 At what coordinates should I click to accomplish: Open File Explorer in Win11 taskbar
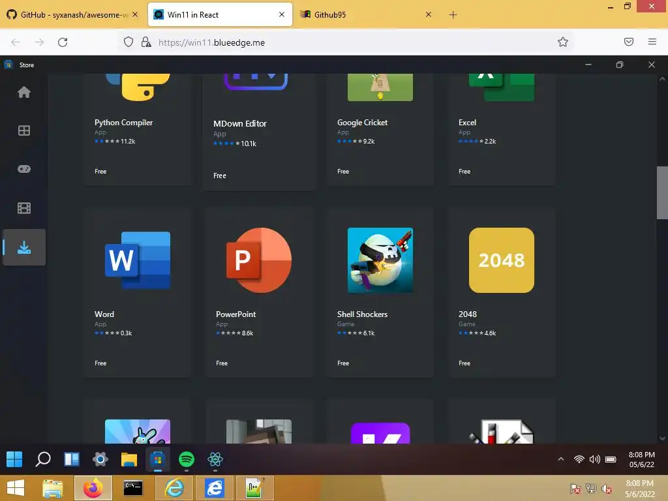point(129,460)
